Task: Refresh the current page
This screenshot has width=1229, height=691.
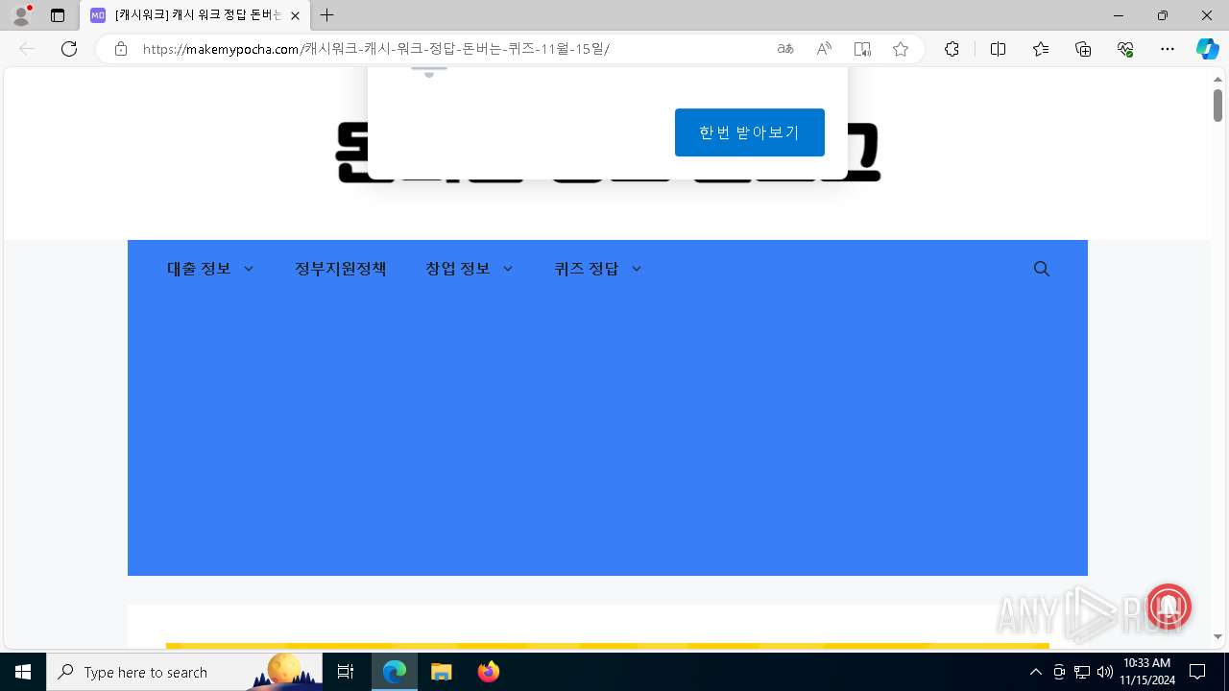Action: 69,49
